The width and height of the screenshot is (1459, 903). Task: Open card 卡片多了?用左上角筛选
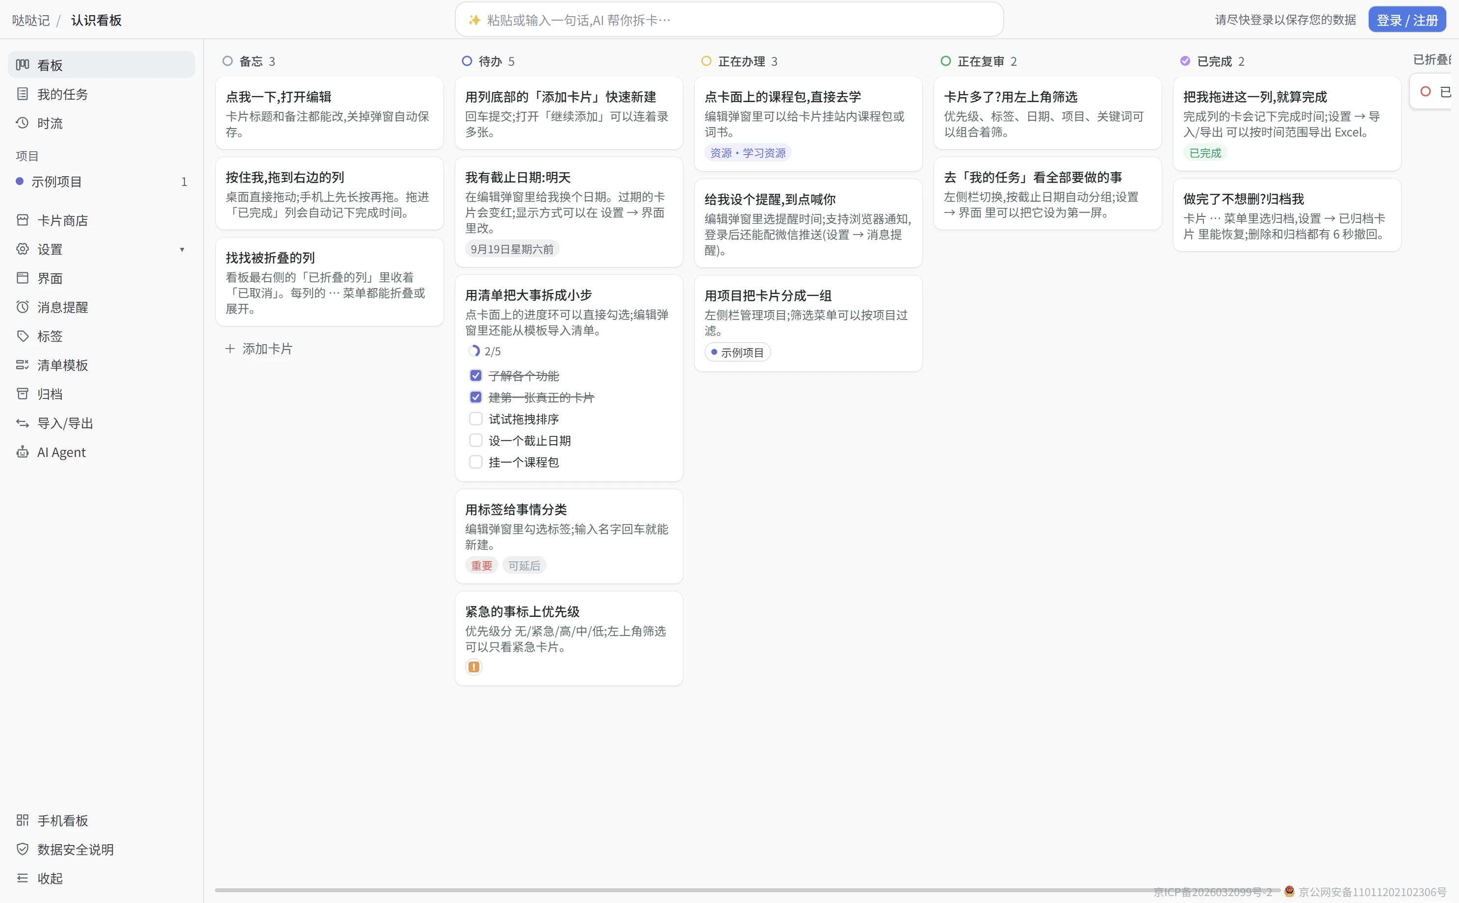[1048, 112]
